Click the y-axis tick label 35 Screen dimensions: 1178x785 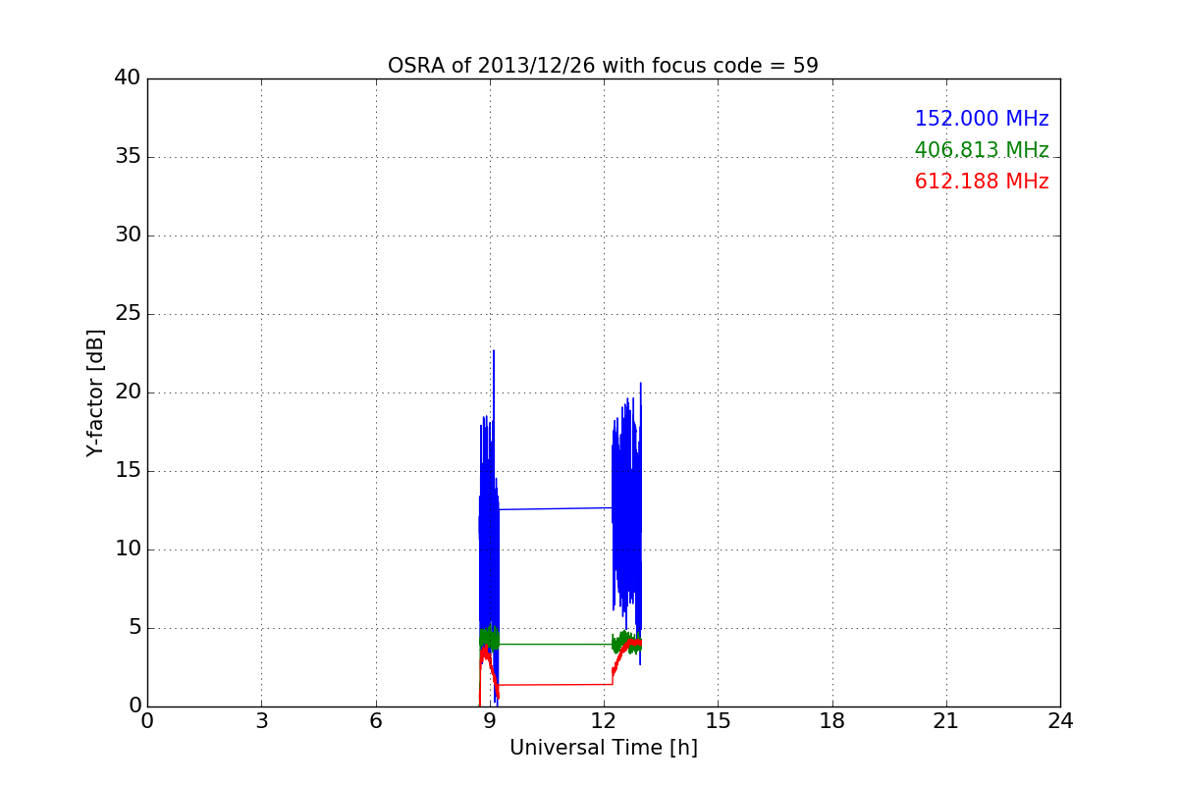128,157
